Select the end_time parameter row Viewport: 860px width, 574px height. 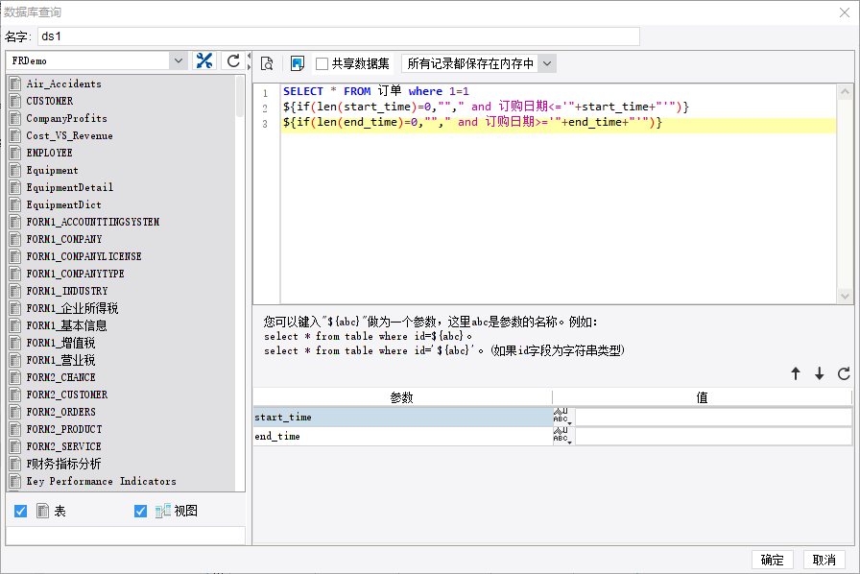pos(402,437)
